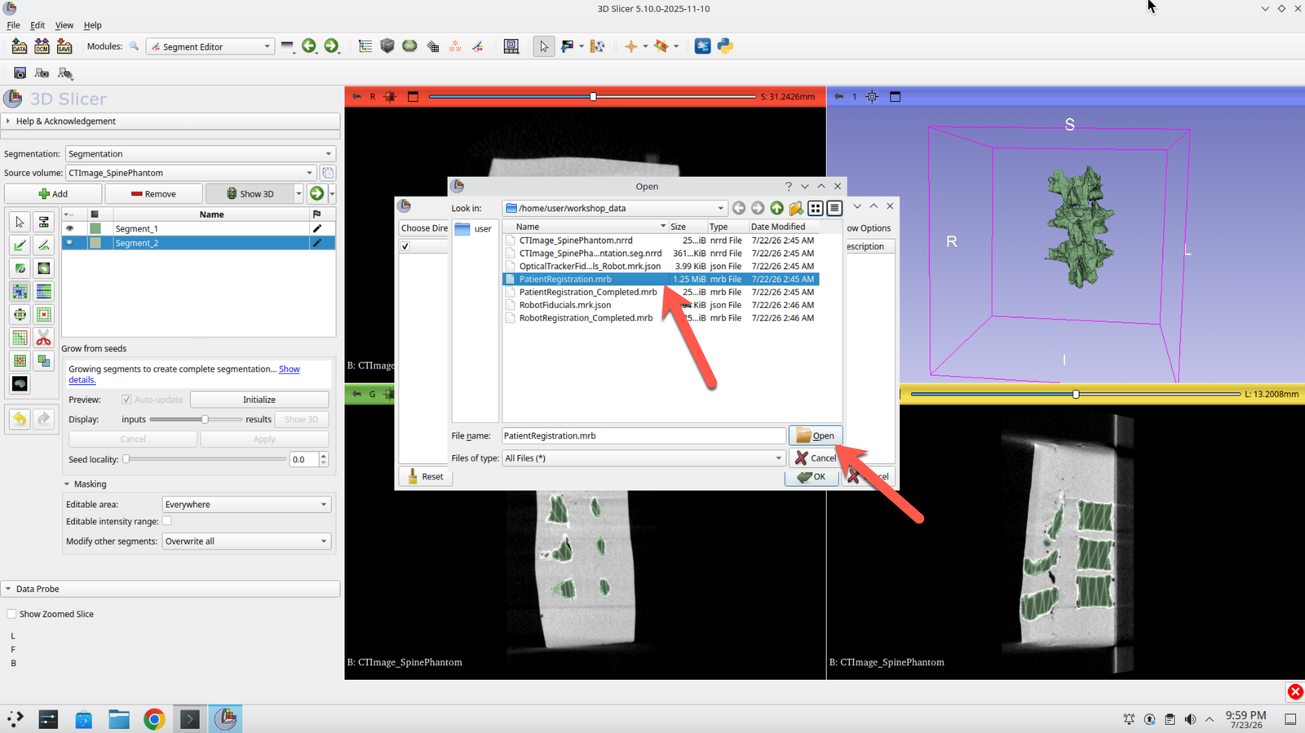Click the Undo yellow arrow button
Viewport: 1305px width, 733px height.
click(x=20, y=419)
